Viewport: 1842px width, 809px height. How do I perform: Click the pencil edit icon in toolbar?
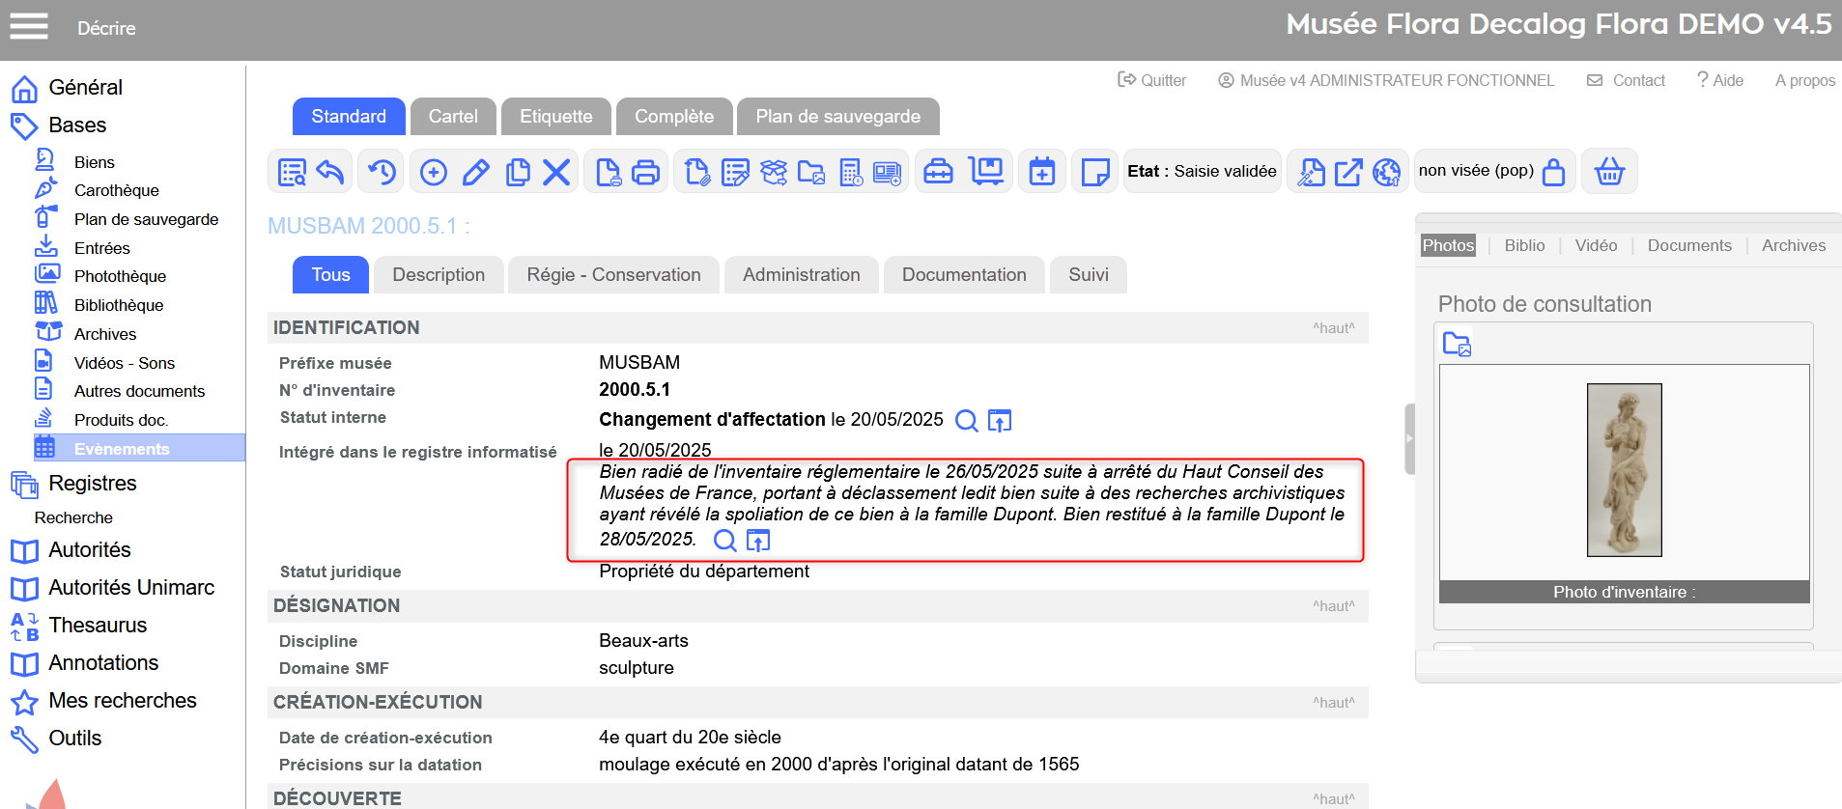475,172
